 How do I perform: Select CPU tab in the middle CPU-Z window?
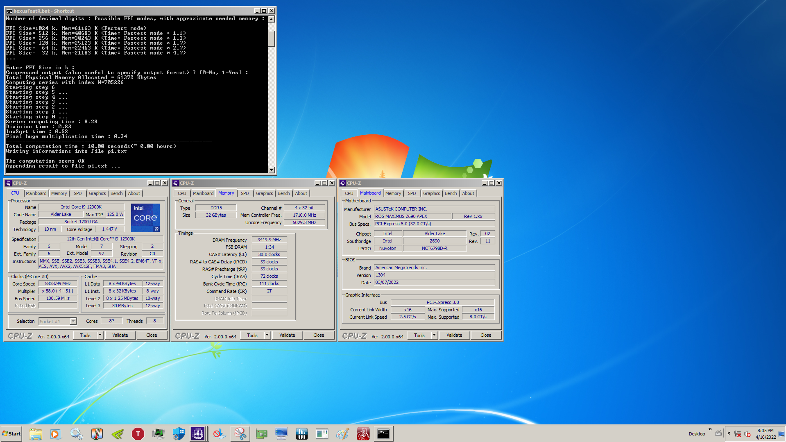[x=182, y=193]
